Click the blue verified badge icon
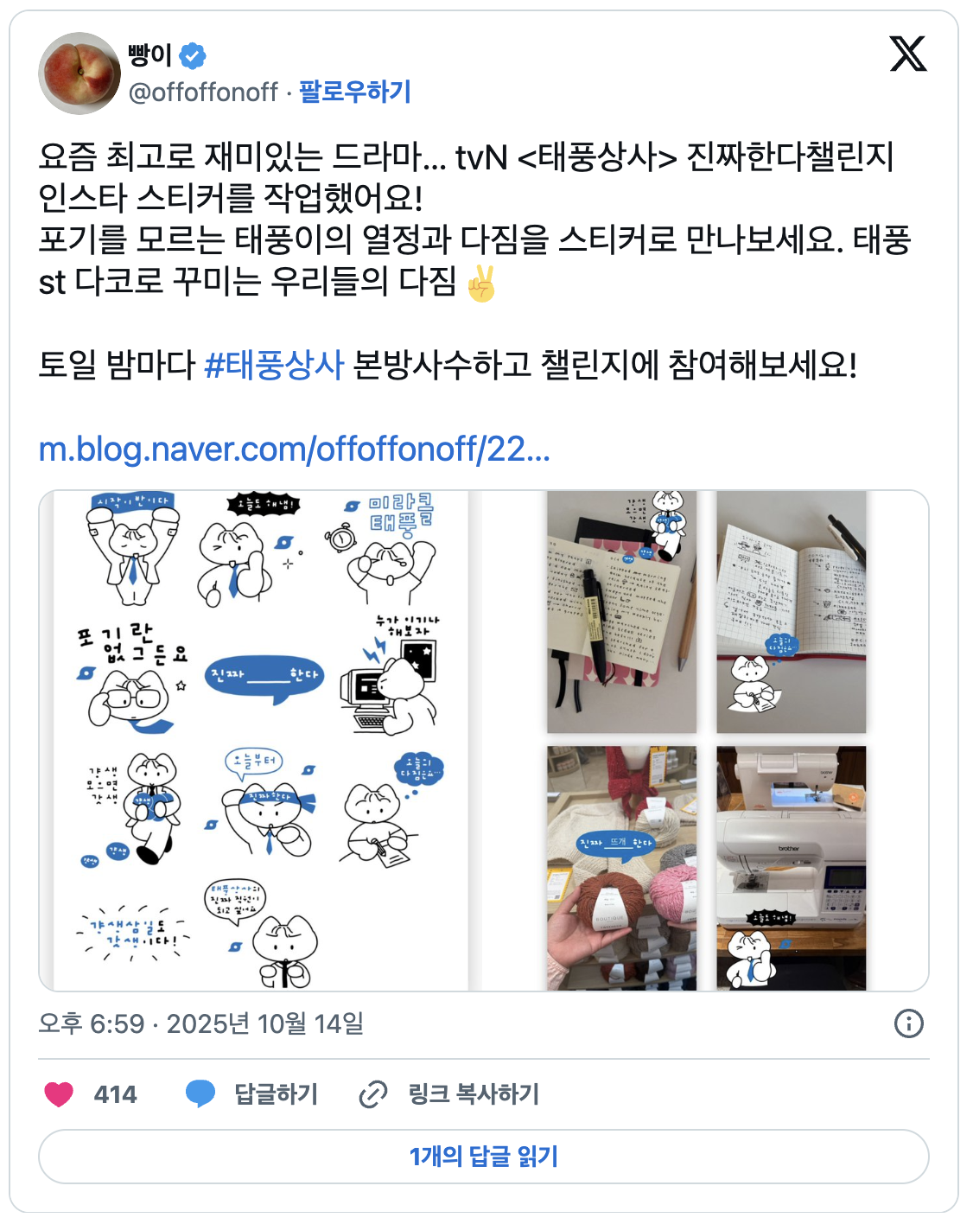This screenshot has width=973, height=1224. tap(193, 56)
